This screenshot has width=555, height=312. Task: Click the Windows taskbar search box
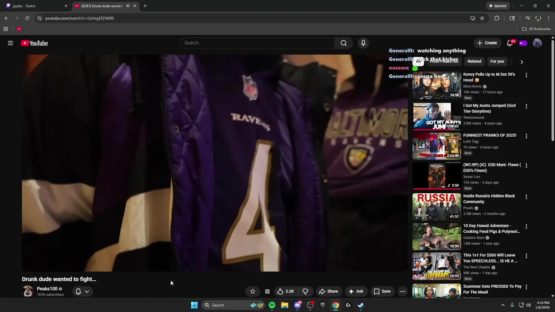click(x=233, y=305)
